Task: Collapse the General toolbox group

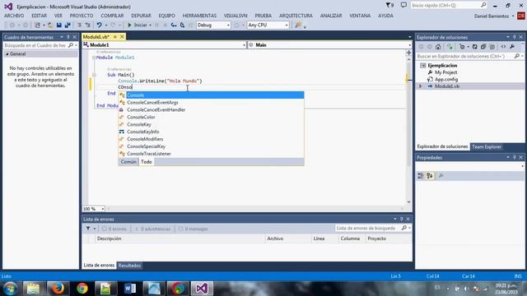Action: [x=7, y=54]
